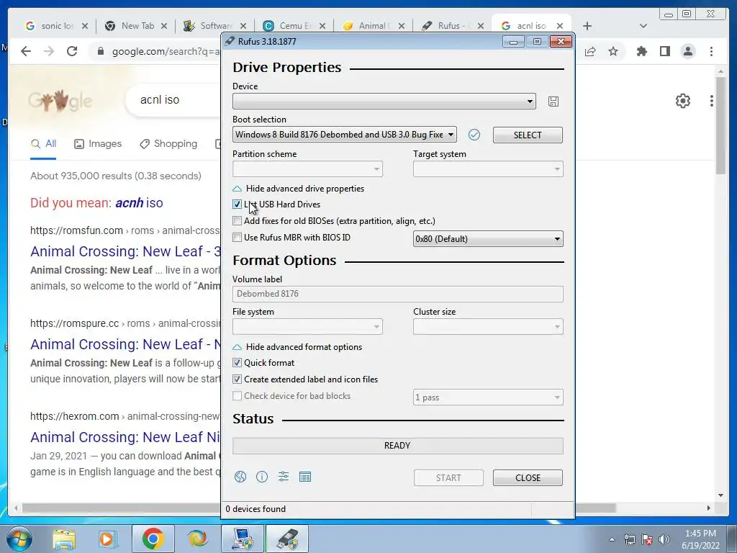Click the Volume label input field

[x=397, y=294]
